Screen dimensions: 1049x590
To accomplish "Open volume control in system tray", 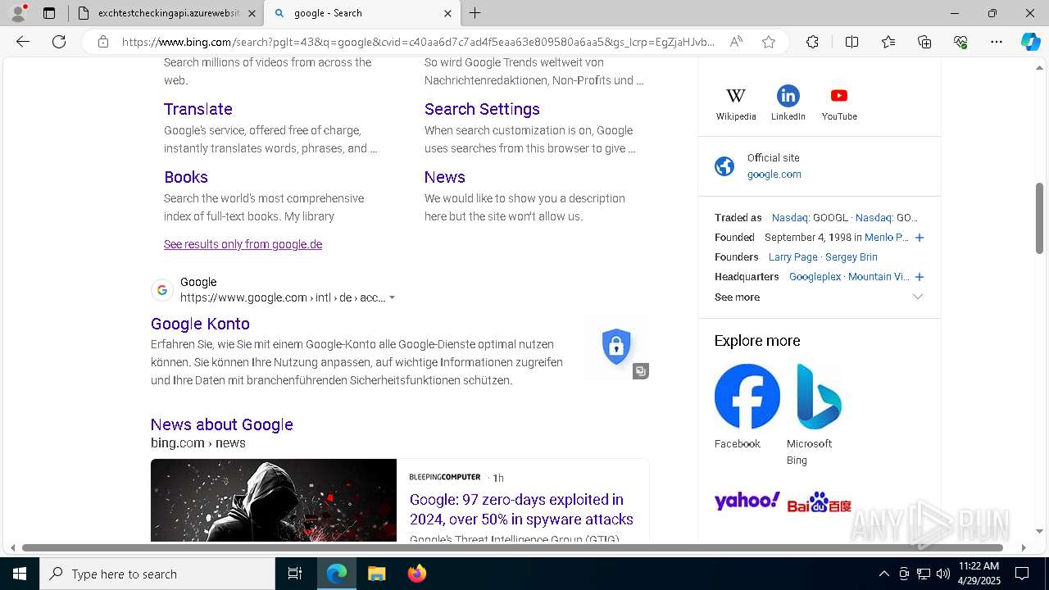I will (942, 574).
